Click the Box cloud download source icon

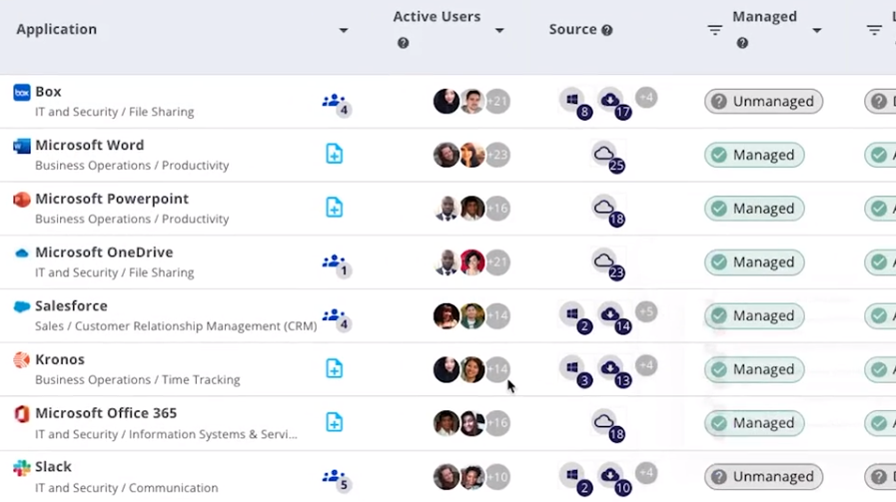[x=612, y=102]
